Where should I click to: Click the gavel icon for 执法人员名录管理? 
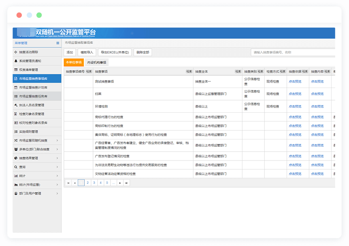(16, 105)
